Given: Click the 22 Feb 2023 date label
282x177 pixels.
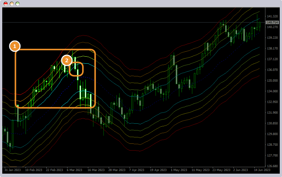Looking at the screenshot, I should 55,170.
